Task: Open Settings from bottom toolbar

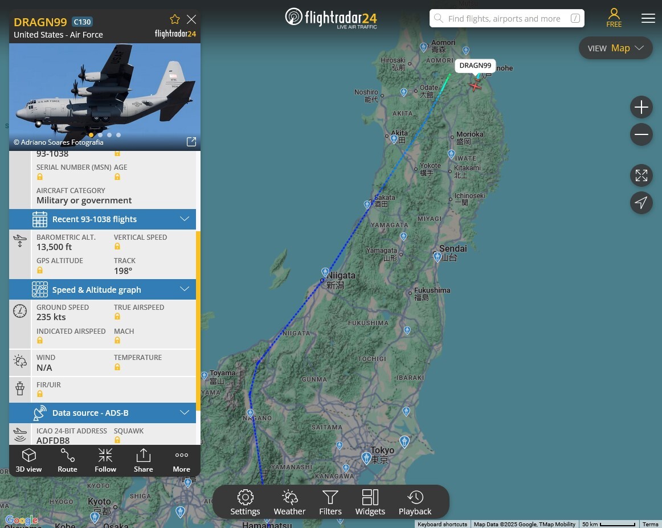Action: point(245,503)
